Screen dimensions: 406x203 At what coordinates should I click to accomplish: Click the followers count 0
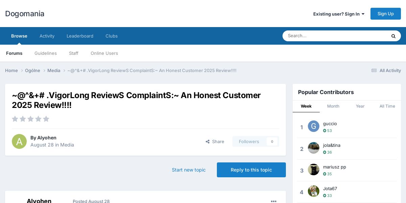tap(272, 141)
